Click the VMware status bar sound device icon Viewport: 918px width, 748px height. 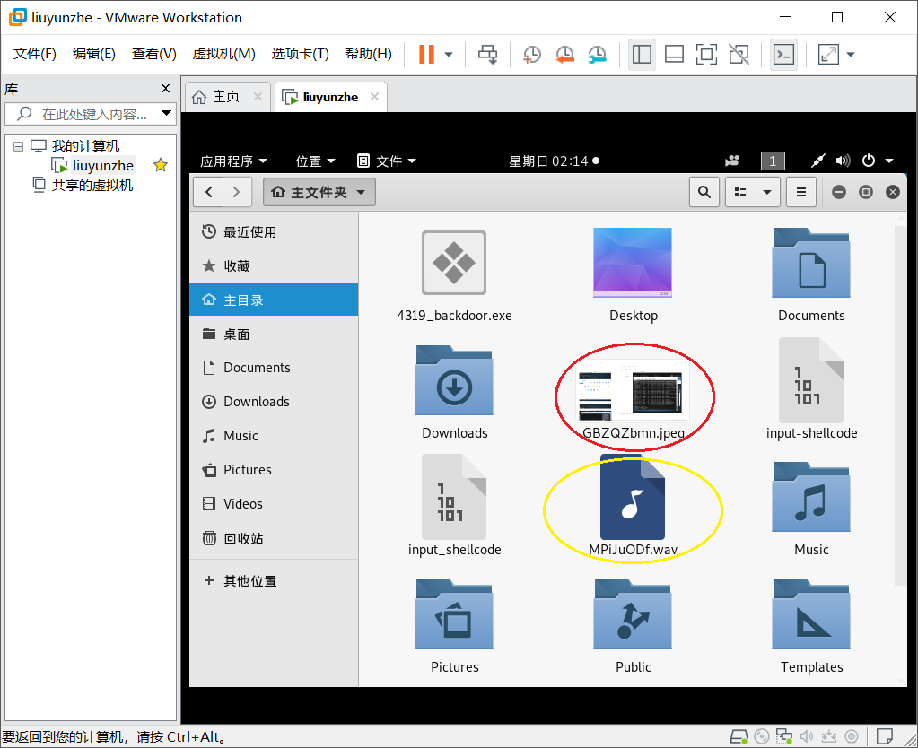coord(807,736)
